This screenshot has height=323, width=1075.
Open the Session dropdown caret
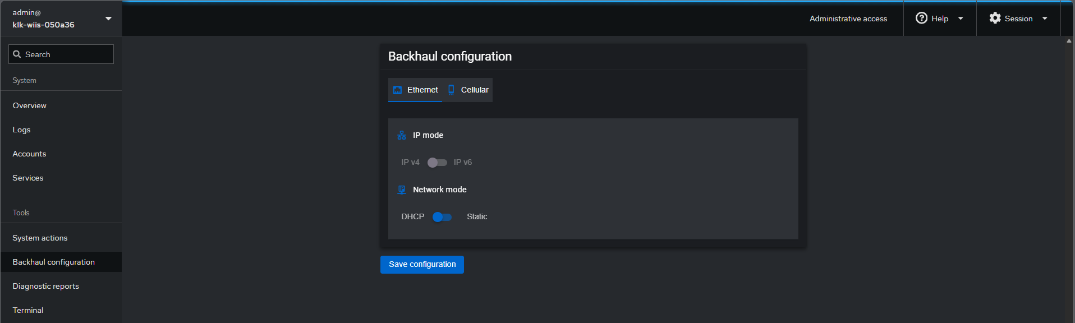tap(1045, 19)
